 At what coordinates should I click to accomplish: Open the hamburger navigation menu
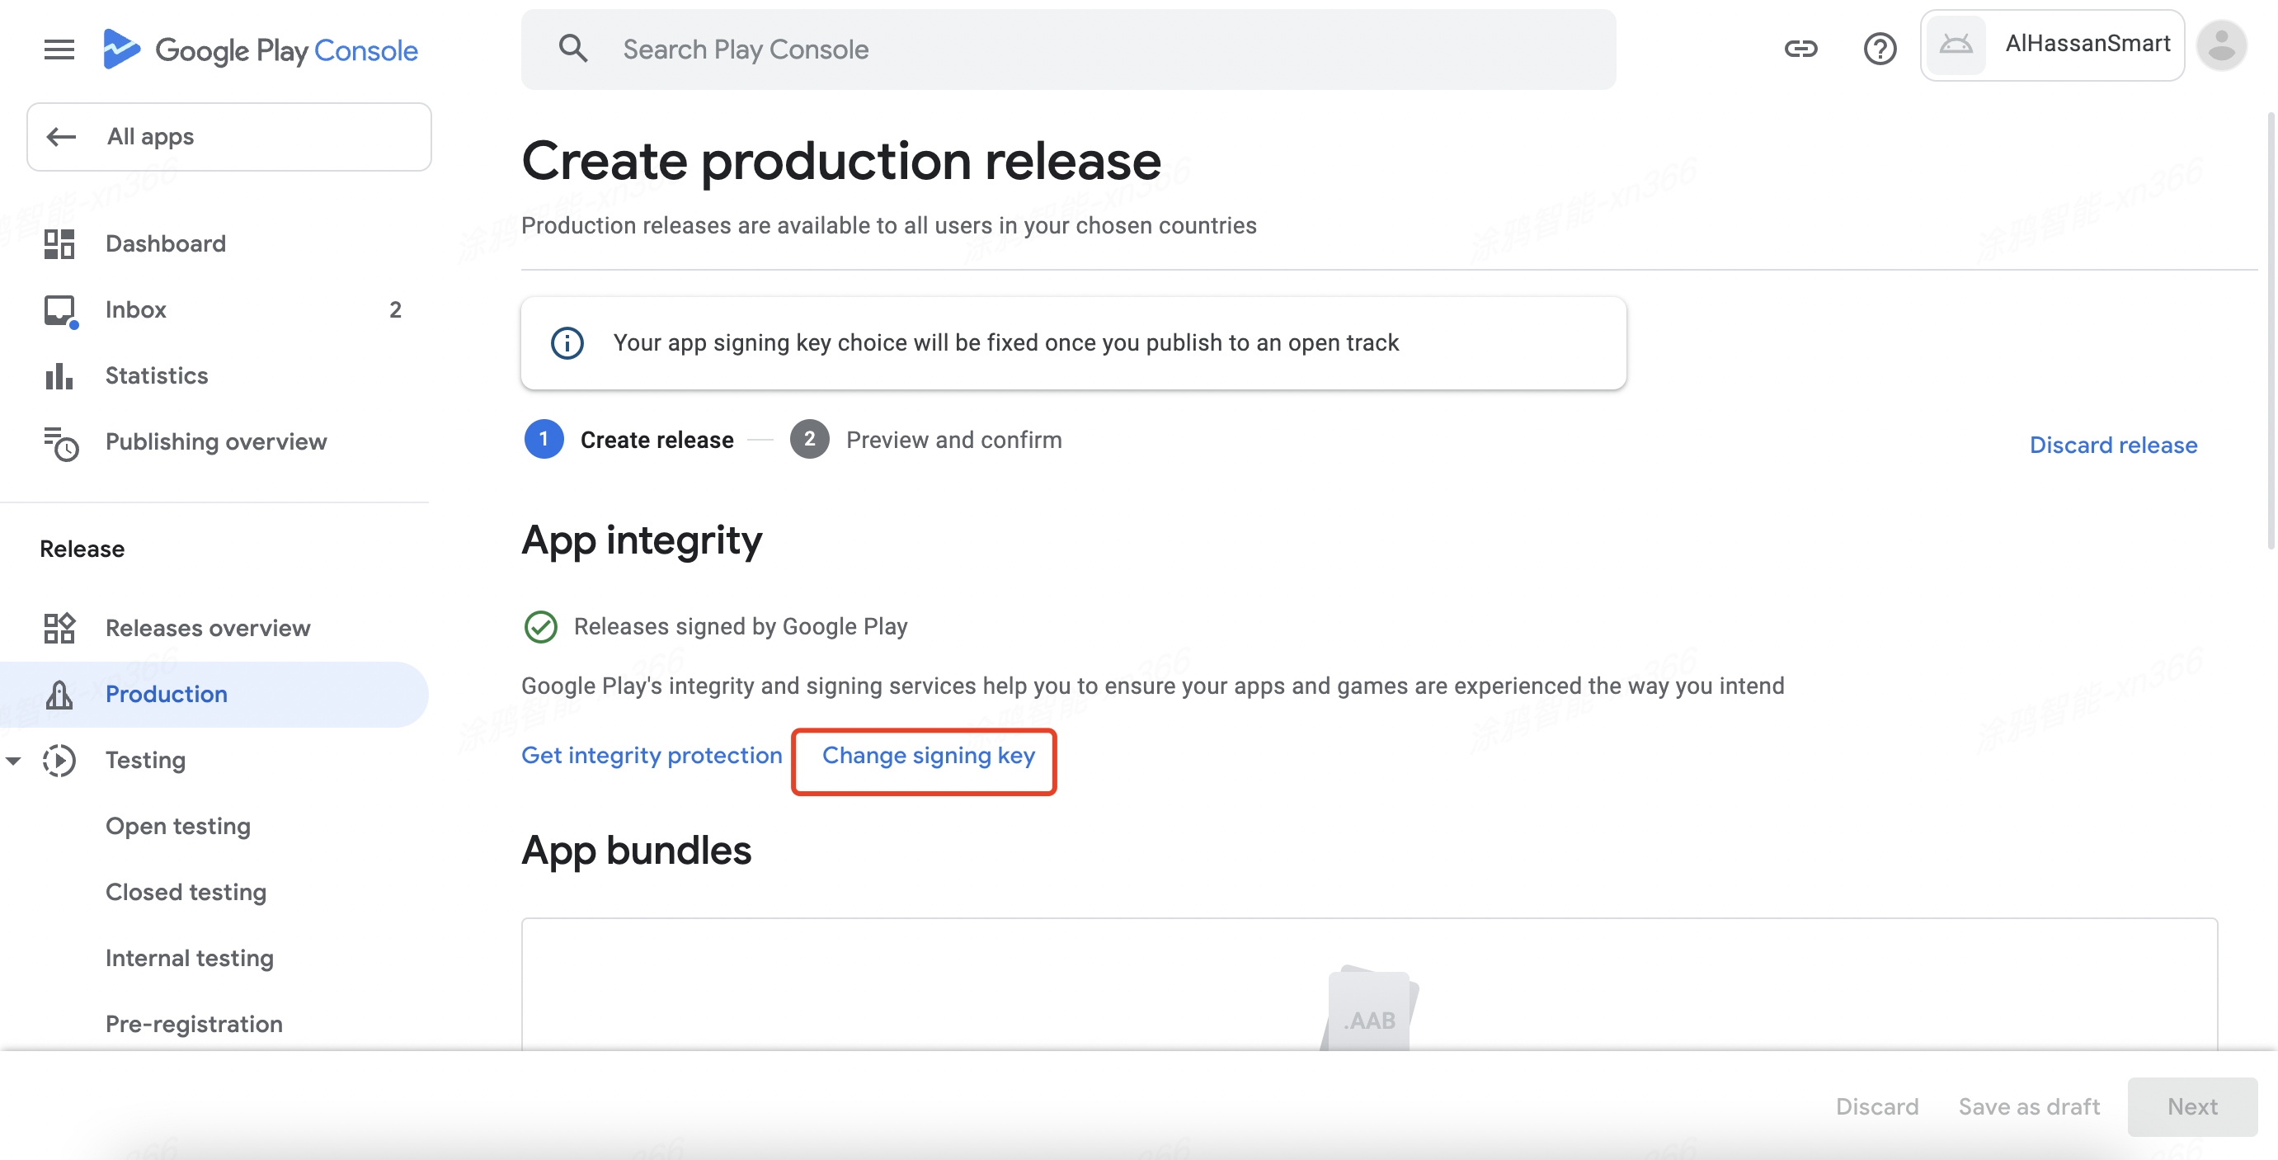[59, 50]
